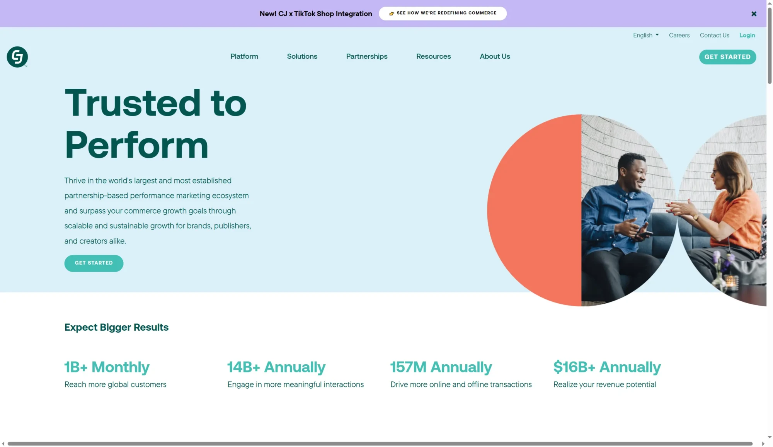Open the Resources menu
The image size is (773, 447).
[x=434, y=56]
